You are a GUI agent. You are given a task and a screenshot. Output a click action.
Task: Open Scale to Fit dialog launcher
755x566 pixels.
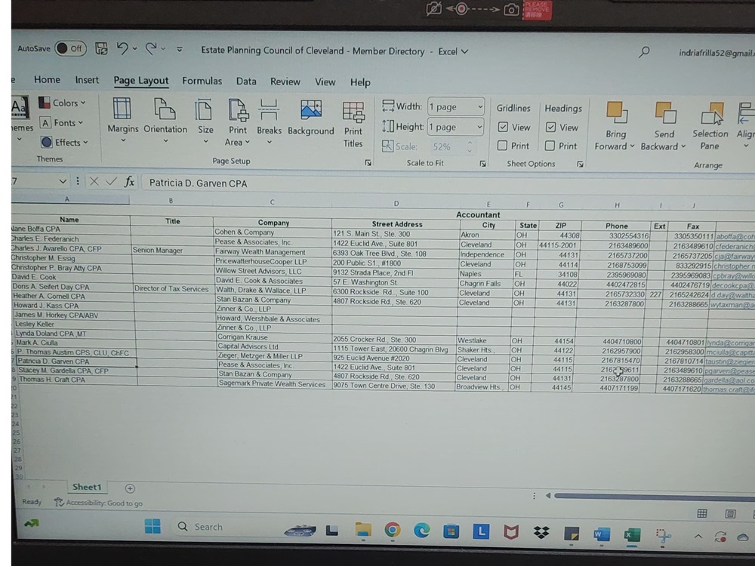(482, 164)
